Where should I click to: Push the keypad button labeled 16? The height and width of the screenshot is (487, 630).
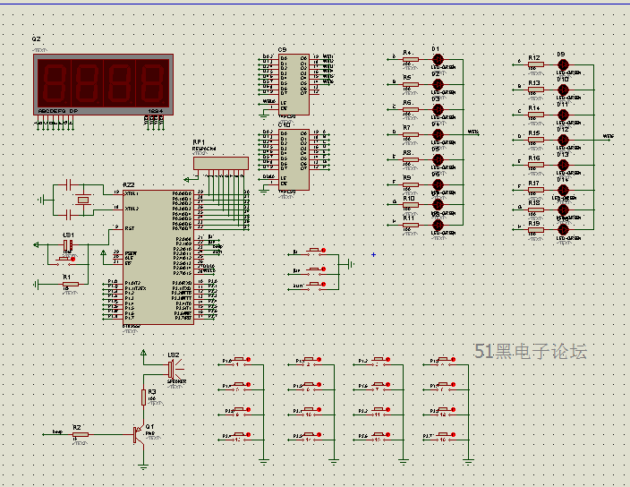445,437
